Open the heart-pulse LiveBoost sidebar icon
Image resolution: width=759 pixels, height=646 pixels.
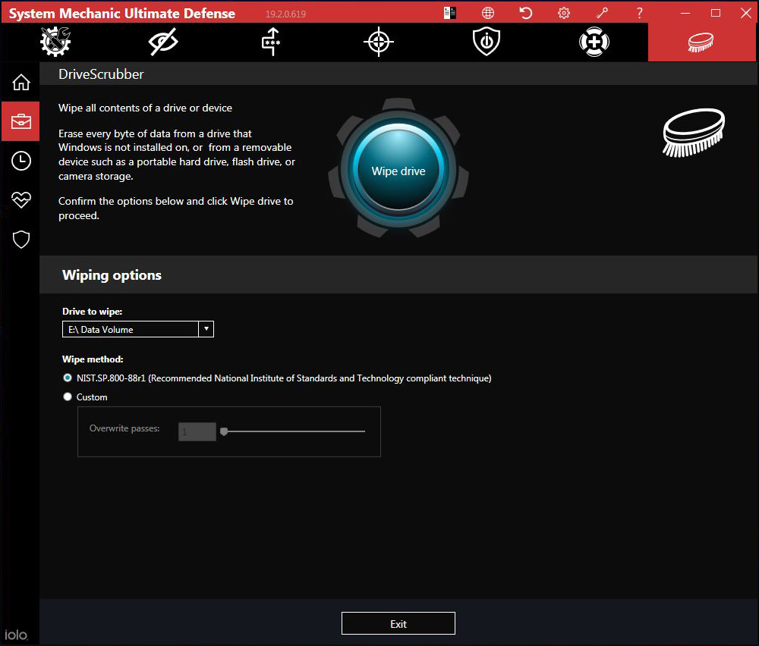(20, 199)
